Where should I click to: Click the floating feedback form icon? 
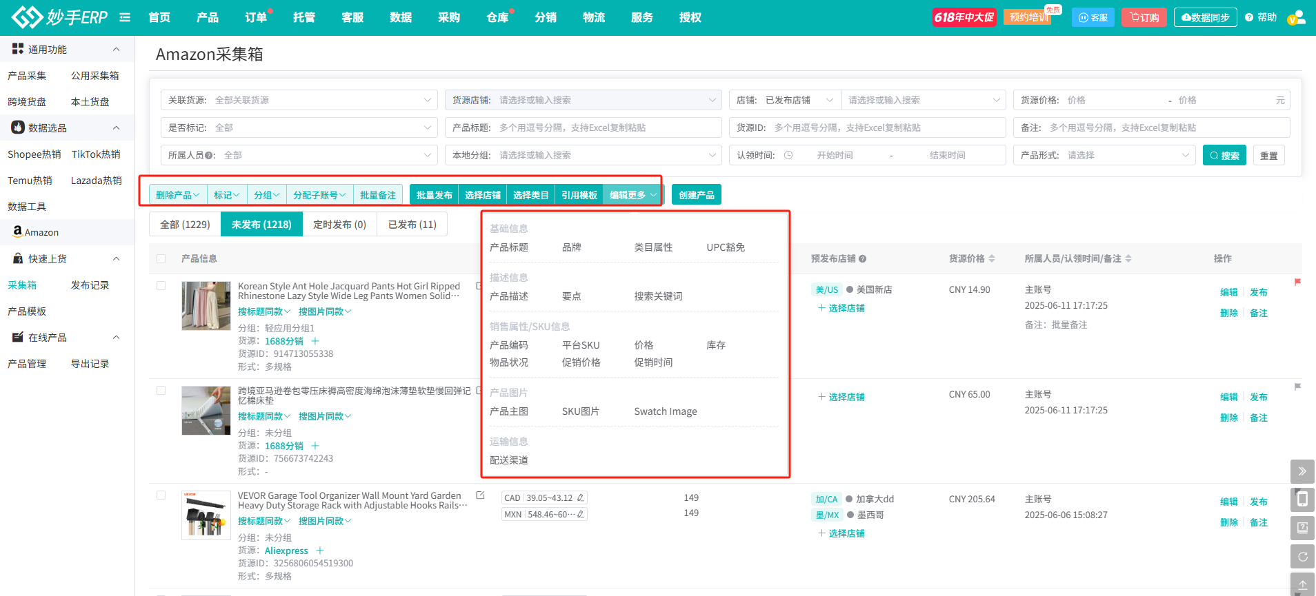pos(1302,528)
